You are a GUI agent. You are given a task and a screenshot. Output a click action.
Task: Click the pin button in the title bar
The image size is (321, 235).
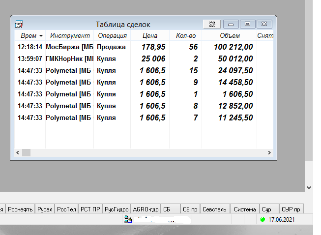212,24
